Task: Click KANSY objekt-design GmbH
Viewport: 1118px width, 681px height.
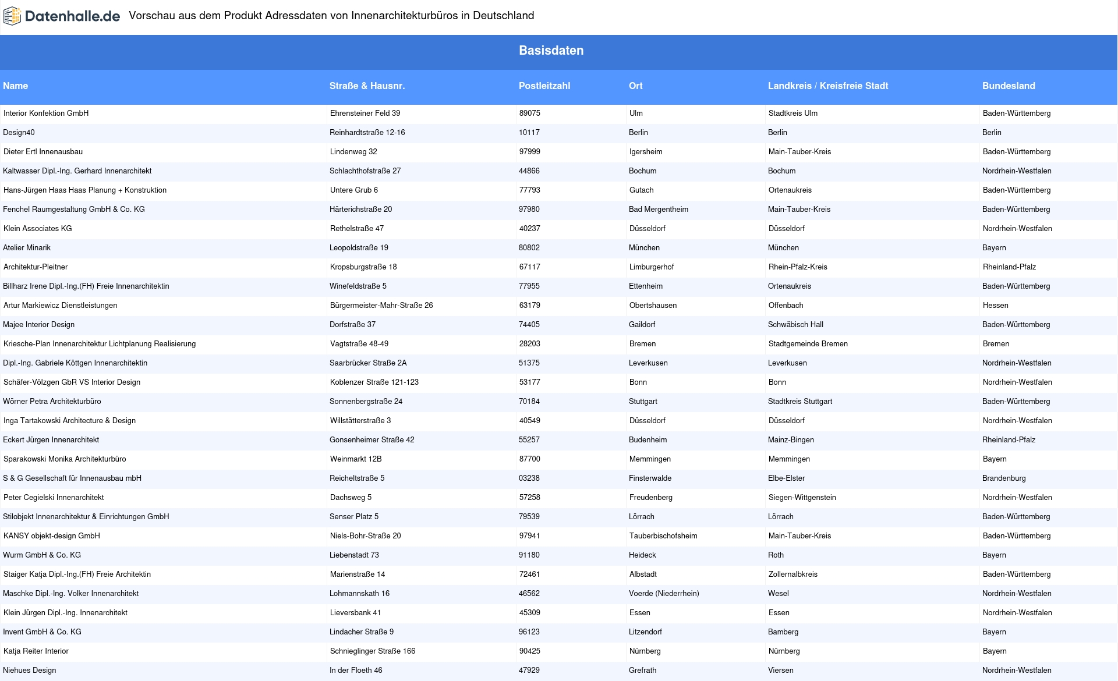Action: tap(52, 536)
